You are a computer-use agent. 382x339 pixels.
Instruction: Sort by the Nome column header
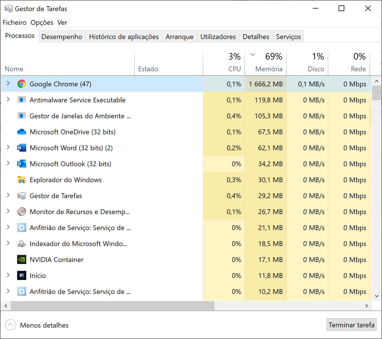coord(68,63)
